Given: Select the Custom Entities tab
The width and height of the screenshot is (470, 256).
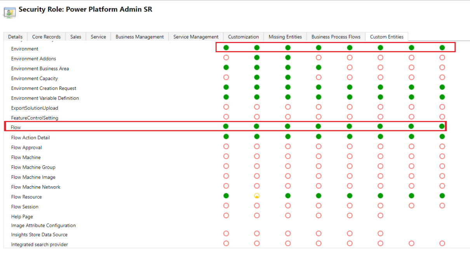Looking at the screenshot, I should [386, 36].
